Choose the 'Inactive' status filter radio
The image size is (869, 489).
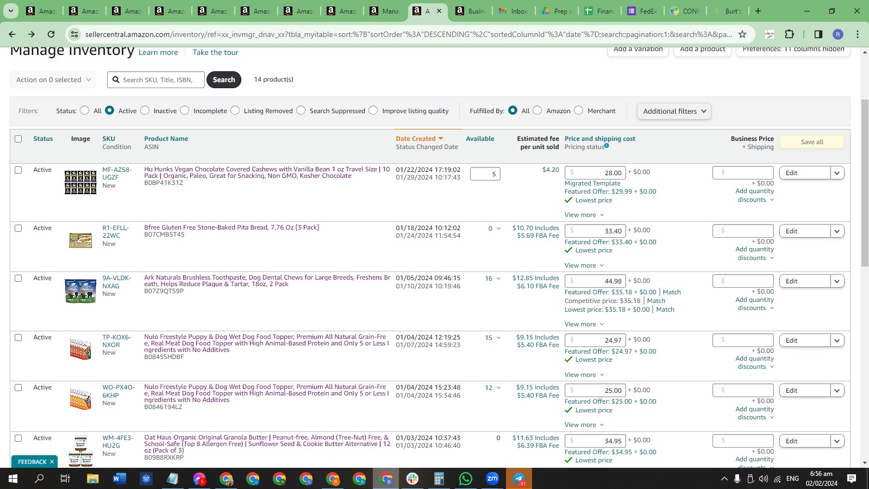145,110
